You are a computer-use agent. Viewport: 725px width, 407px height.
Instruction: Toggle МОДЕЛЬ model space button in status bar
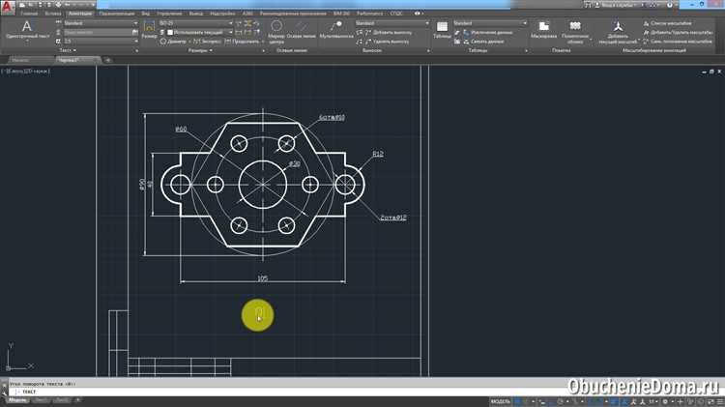point(501,402)
